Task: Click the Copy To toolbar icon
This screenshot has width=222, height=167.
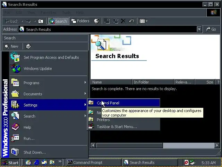Action: coord(116,21)
